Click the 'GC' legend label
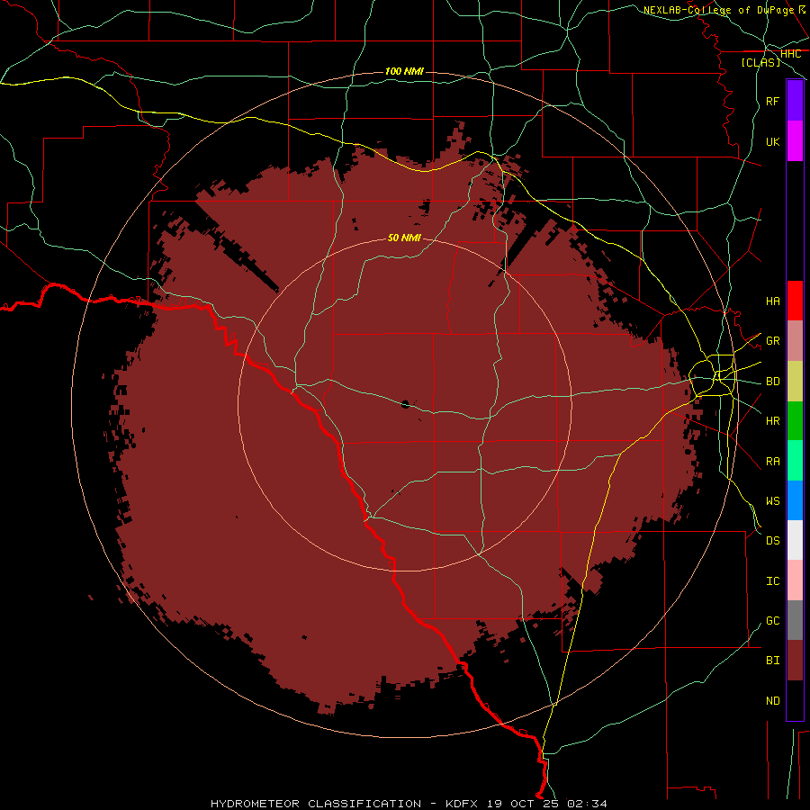This screenshot has width=810, height=810. (x=772, y=620)
